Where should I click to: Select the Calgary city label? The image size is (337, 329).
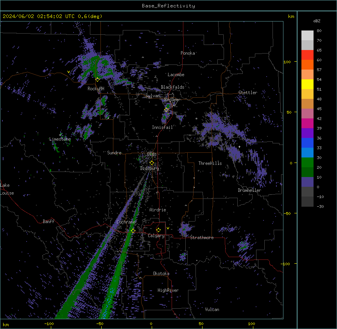tap(156, 236)
